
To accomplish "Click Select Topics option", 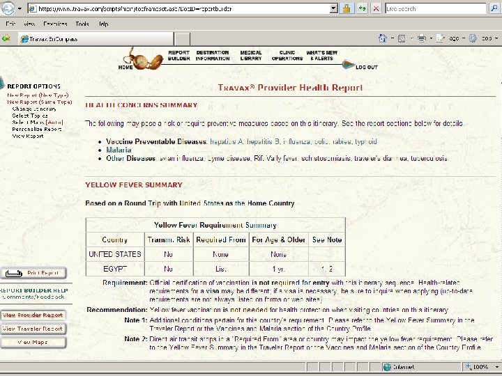I will click(x=30, y=116).
